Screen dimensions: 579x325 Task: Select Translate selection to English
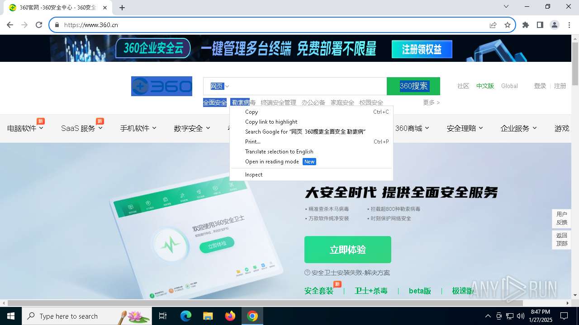[x=311, y=152]
